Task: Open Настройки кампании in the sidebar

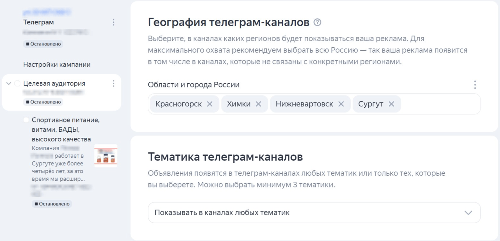Action: 57,65
